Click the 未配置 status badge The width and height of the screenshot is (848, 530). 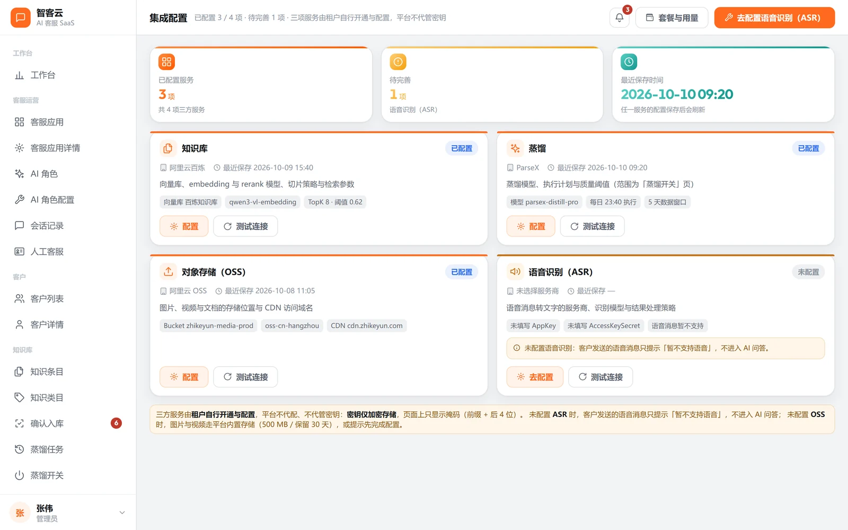click(x=808, y=272)
